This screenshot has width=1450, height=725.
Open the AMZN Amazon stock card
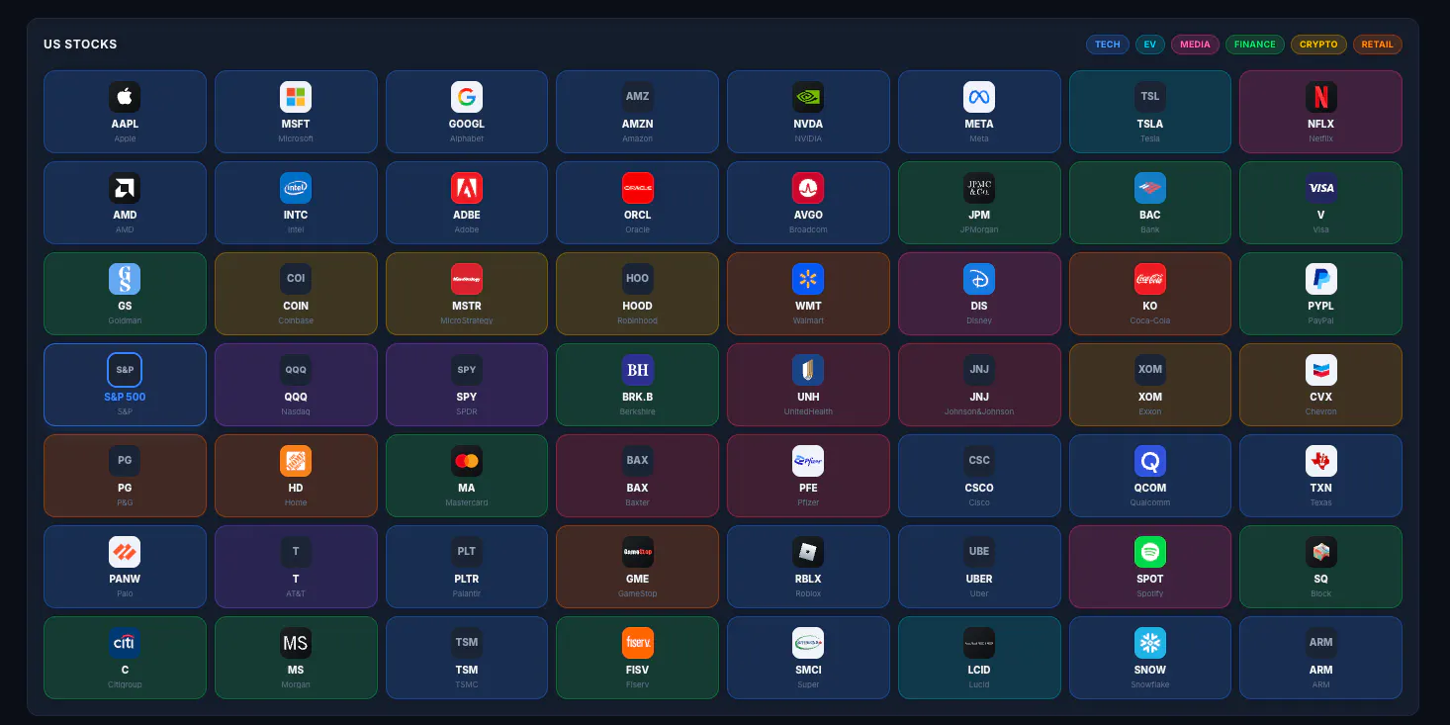point(638,112)
